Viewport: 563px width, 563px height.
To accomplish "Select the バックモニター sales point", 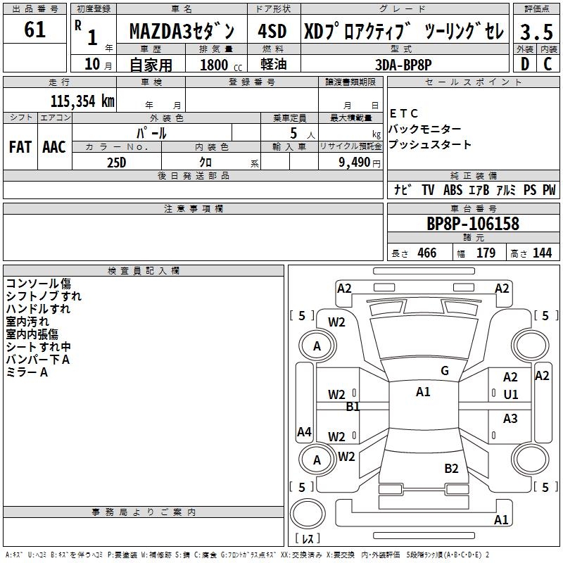I will 425,129.
